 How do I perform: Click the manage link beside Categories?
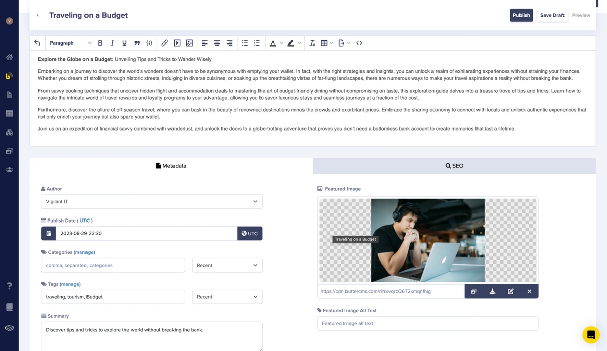(x=84, y=252)
